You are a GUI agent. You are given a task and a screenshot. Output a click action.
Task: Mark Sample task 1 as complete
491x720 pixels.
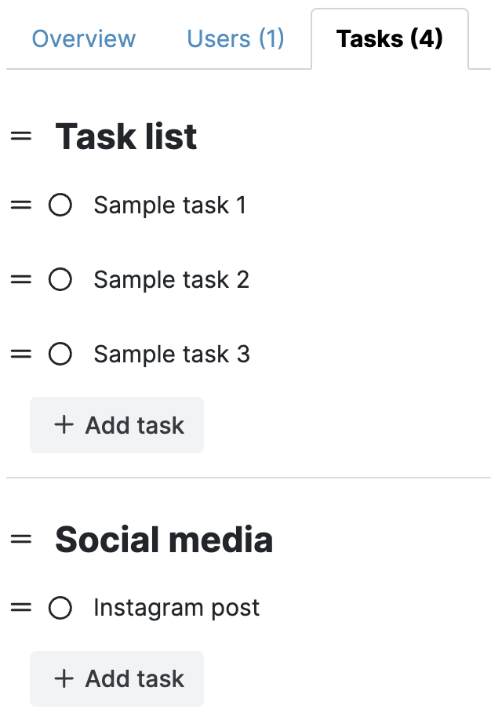(60, 205)
